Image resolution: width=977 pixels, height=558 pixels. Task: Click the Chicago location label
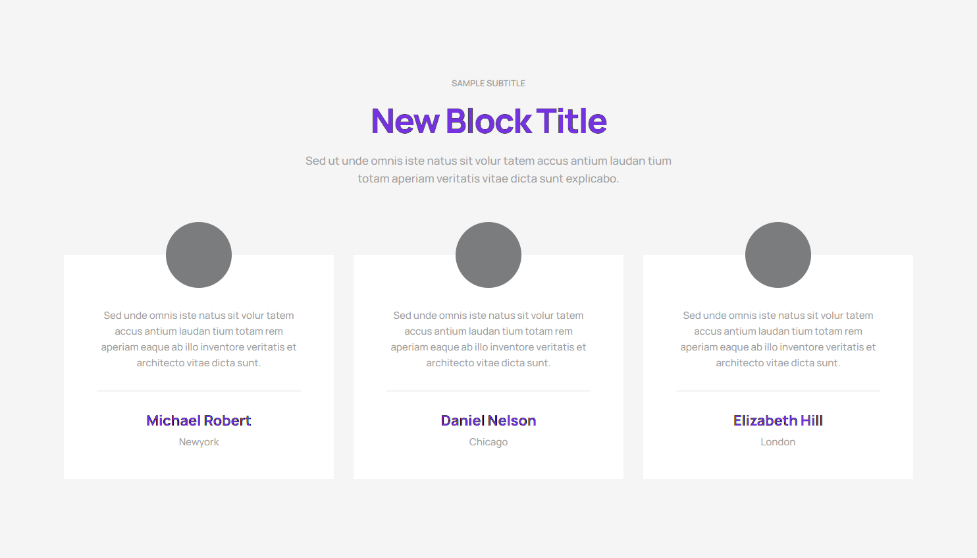(x=488, y=442)
